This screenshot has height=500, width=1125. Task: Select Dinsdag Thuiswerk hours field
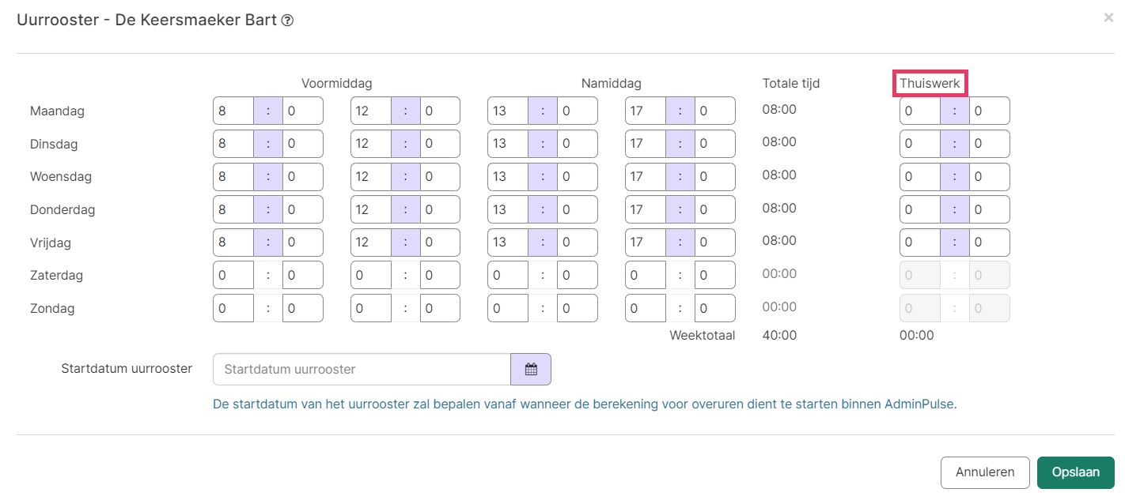tap(920, 144)
